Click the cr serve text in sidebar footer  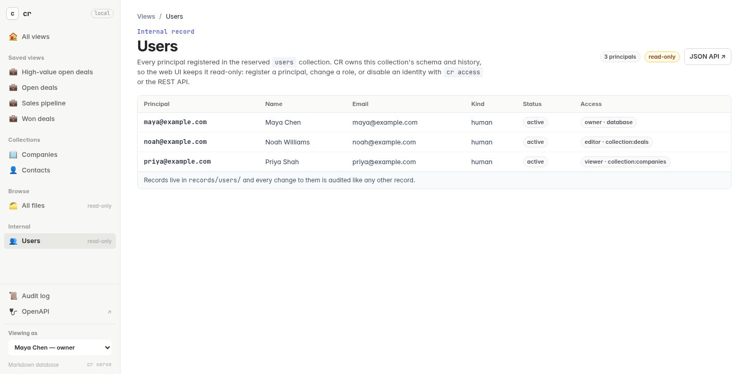[x=99, y=365]
